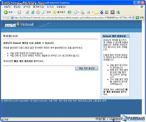The image size is (146, 122).
Task: Expand the Back button history dropdown arrow
Action: [x=15, y=12]
